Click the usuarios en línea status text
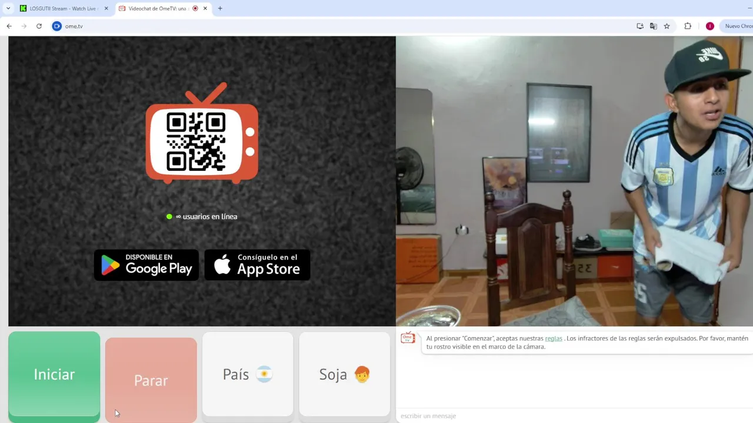Image resolution: width=753 pixels, height=423 pixels. [206, 216]
